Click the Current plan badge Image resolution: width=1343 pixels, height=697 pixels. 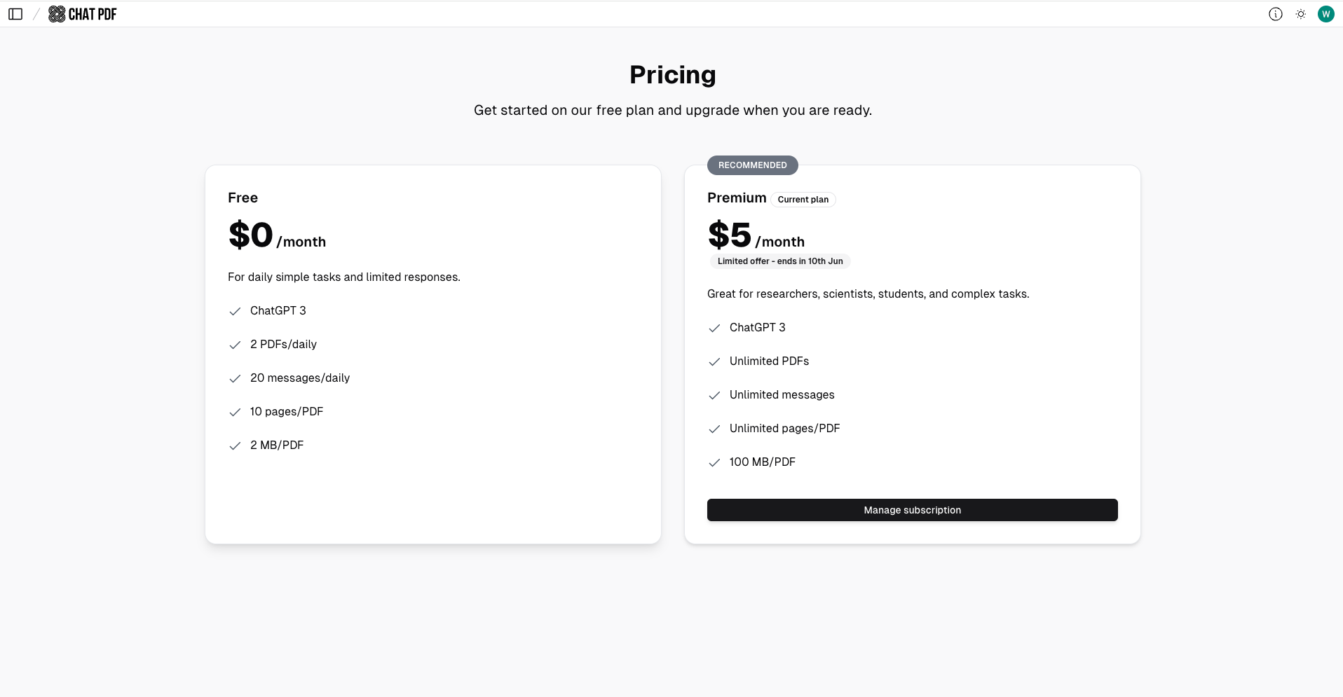(803, 200)
